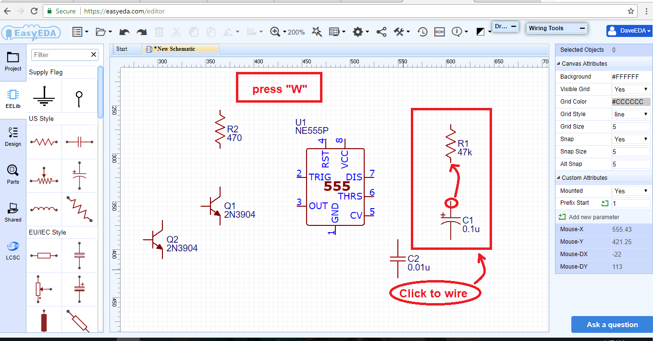653x341 pixels.
Task: Click the Ask a question button
Action: point(612,324)
